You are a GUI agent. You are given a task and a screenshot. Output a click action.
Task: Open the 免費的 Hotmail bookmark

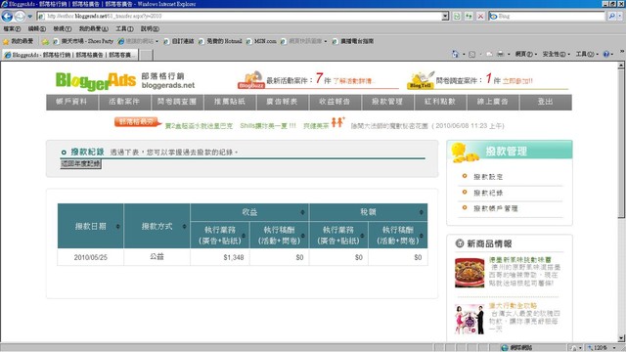point(220,41)
